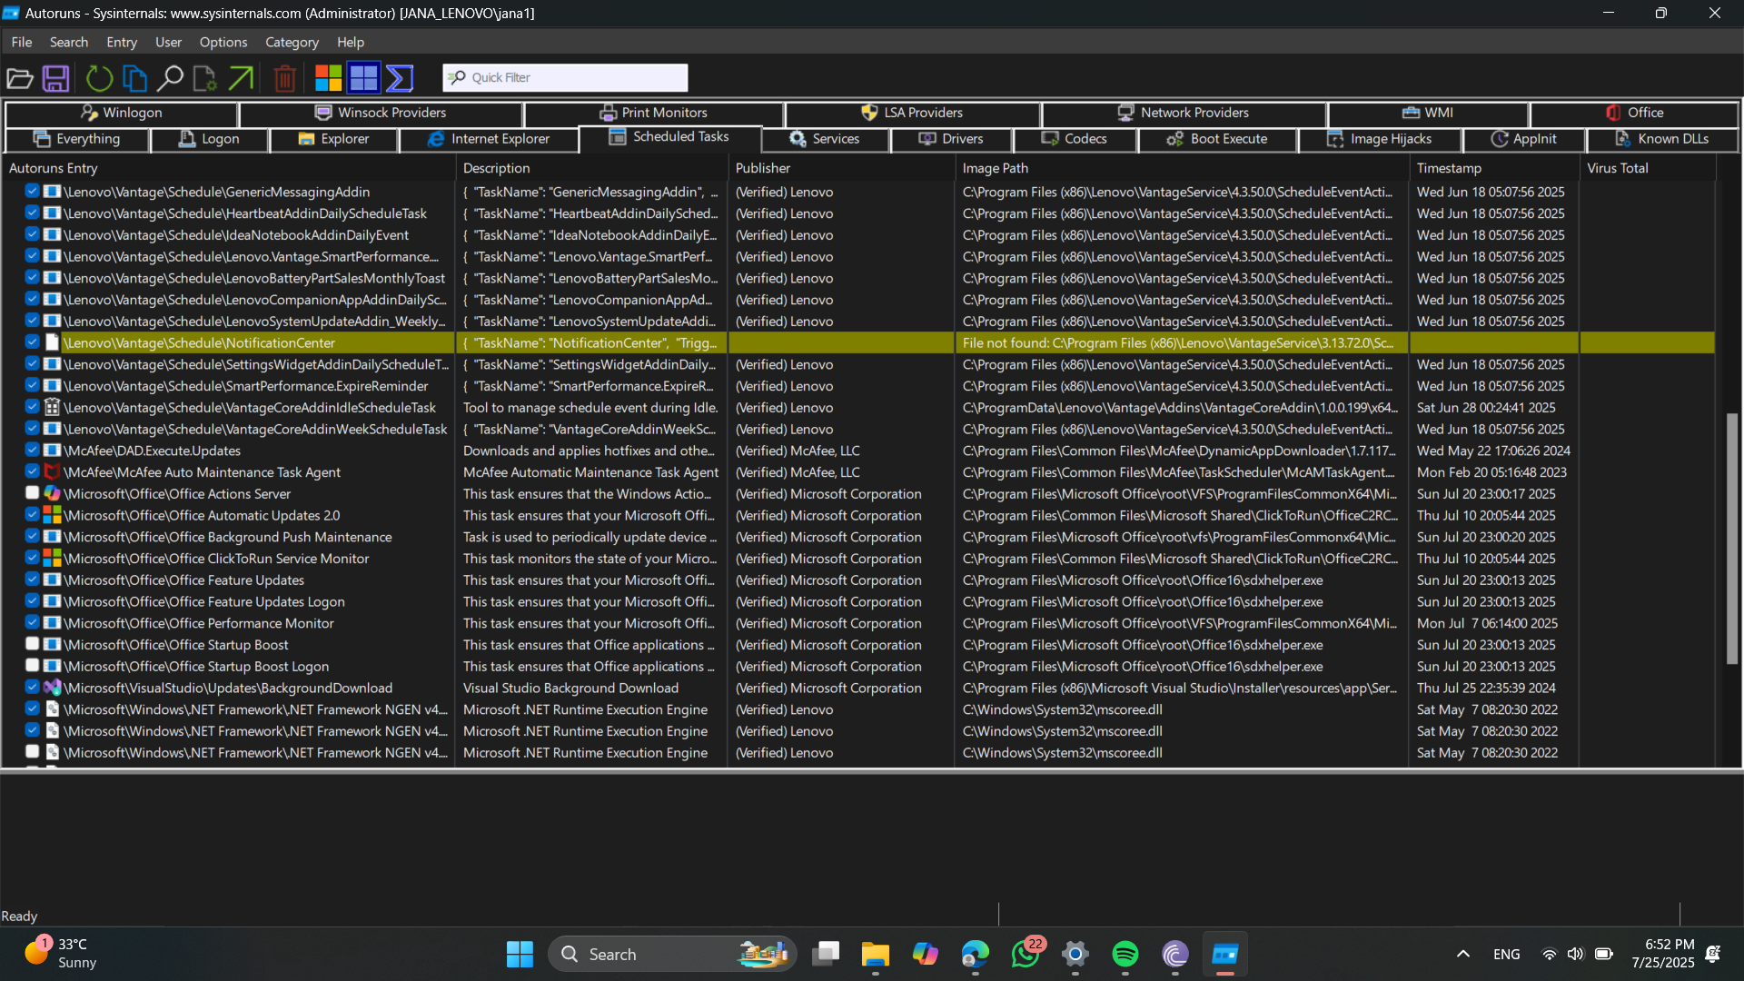1744x981 pixels.
Task: Click in the Quick Filter input field
Action: (565, 77)
